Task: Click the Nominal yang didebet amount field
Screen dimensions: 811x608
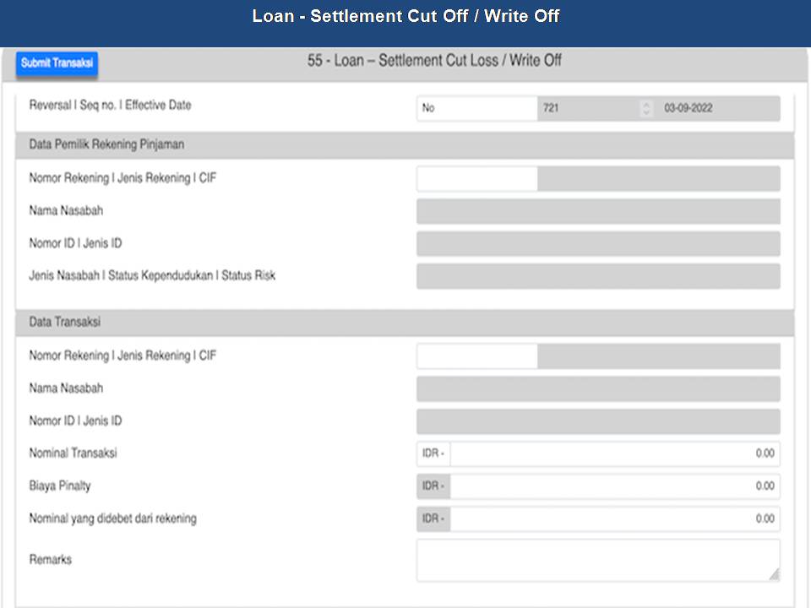Action: [x=614, y=518]
